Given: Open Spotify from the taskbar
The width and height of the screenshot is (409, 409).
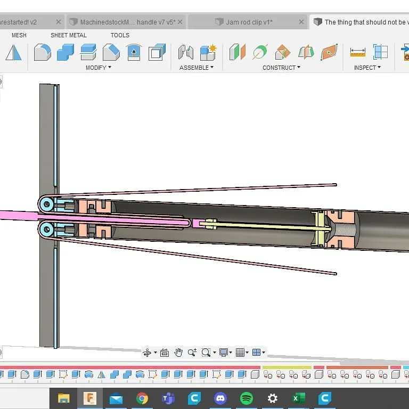Looking at the screenshot, I should 246,398.
